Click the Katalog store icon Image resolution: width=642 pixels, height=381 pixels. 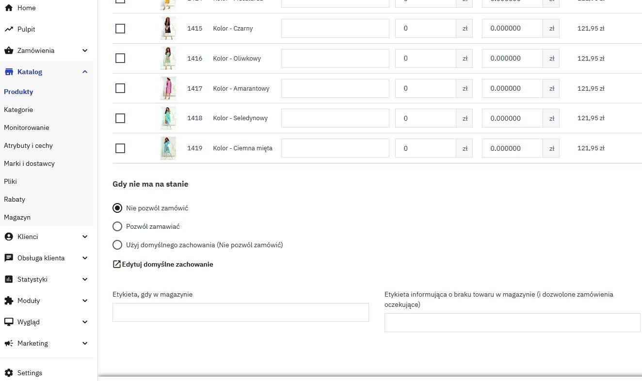pos(8,72)
